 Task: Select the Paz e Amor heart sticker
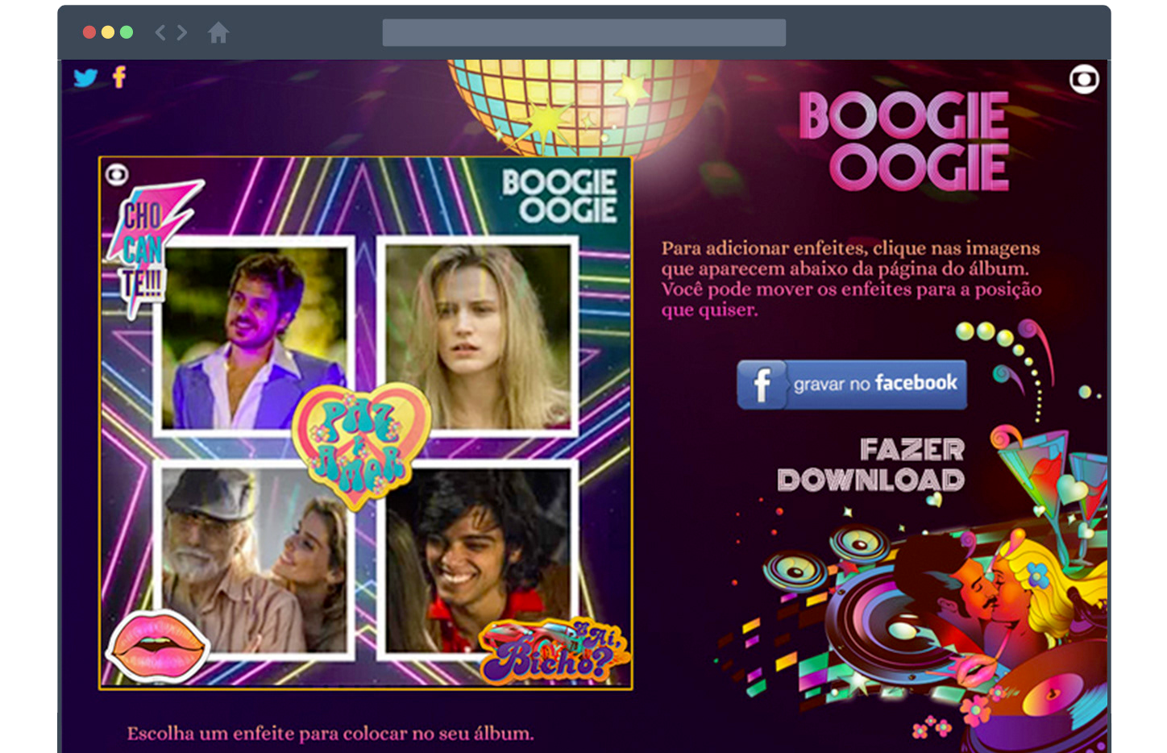tap(361, 443)
